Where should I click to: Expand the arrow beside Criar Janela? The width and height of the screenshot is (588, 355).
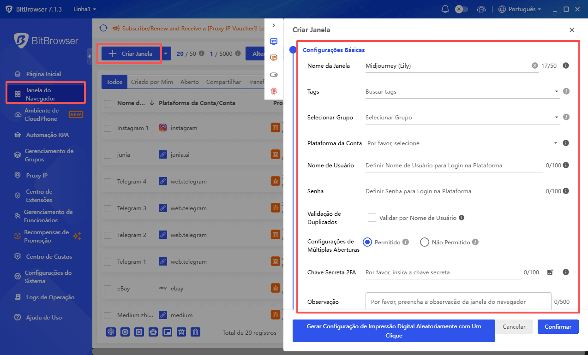point(166,53)
